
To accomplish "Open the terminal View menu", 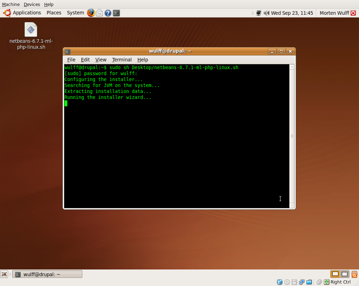I will pyautogui.click(x=101, y=60).
